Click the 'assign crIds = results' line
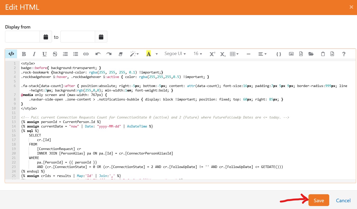357x209 pixels. [x=71, y=176]
